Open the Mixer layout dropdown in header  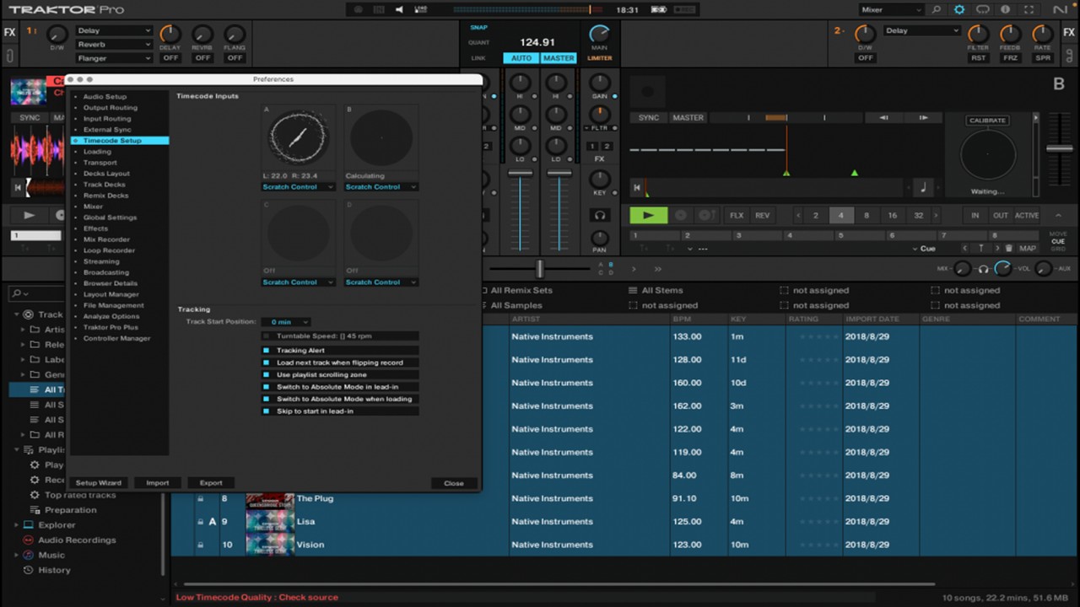pos(891,10)
